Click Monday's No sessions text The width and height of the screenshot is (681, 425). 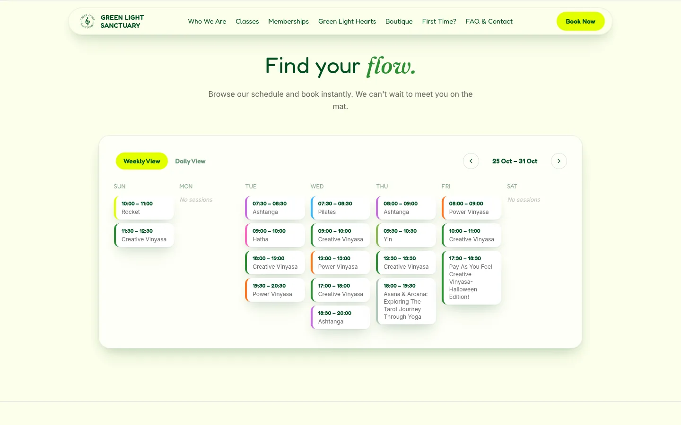point(196,200)
